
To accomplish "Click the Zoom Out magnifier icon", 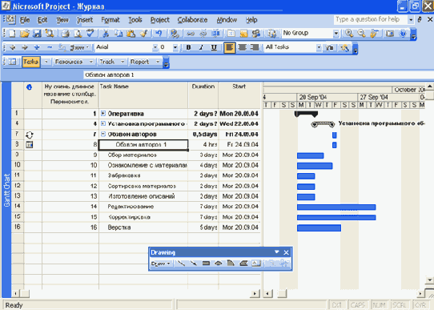I will point(361,34).
